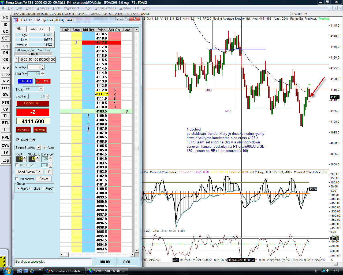This screenshot has height=275, width=343.
Task: Open the Log toolbar button
Action: pyautogui.click(x=6, y=160)
